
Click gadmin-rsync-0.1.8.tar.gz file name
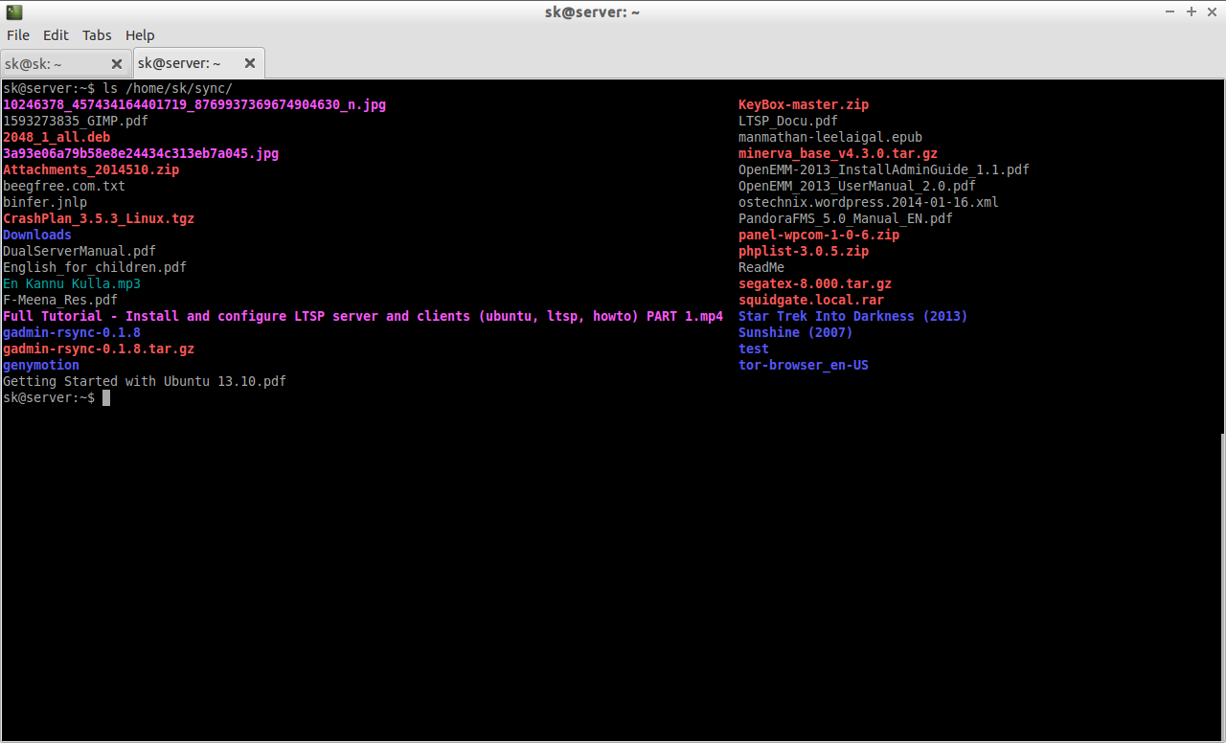click(99, 349)
